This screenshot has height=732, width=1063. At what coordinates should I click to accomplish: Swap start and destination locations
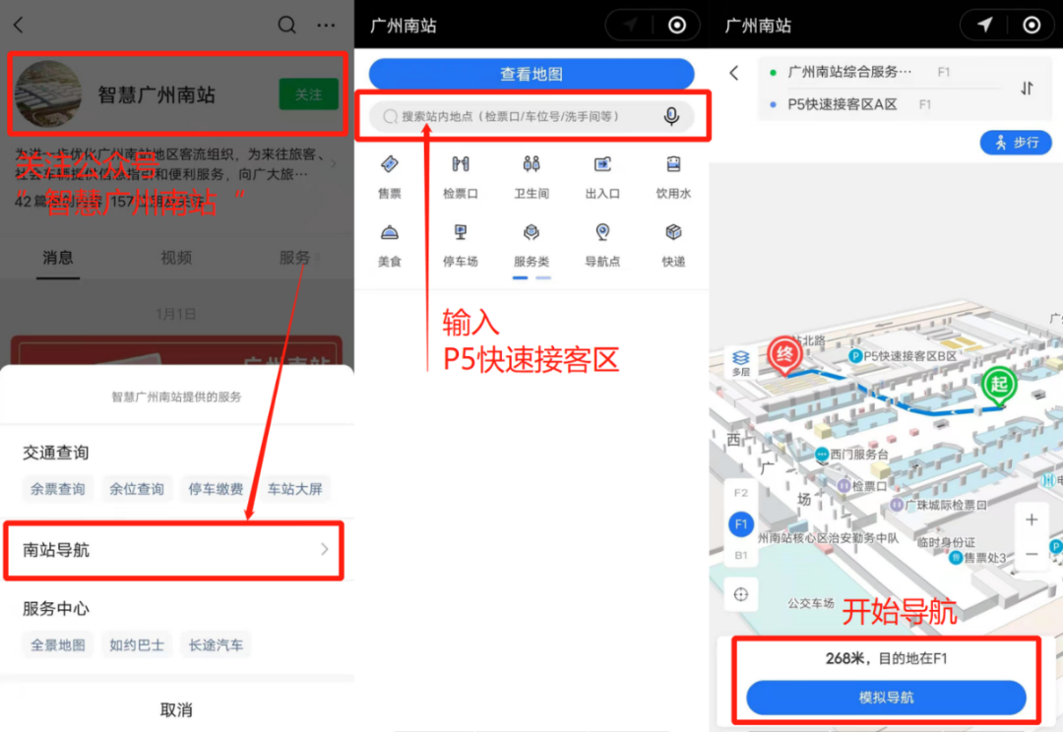point(1027,89)
